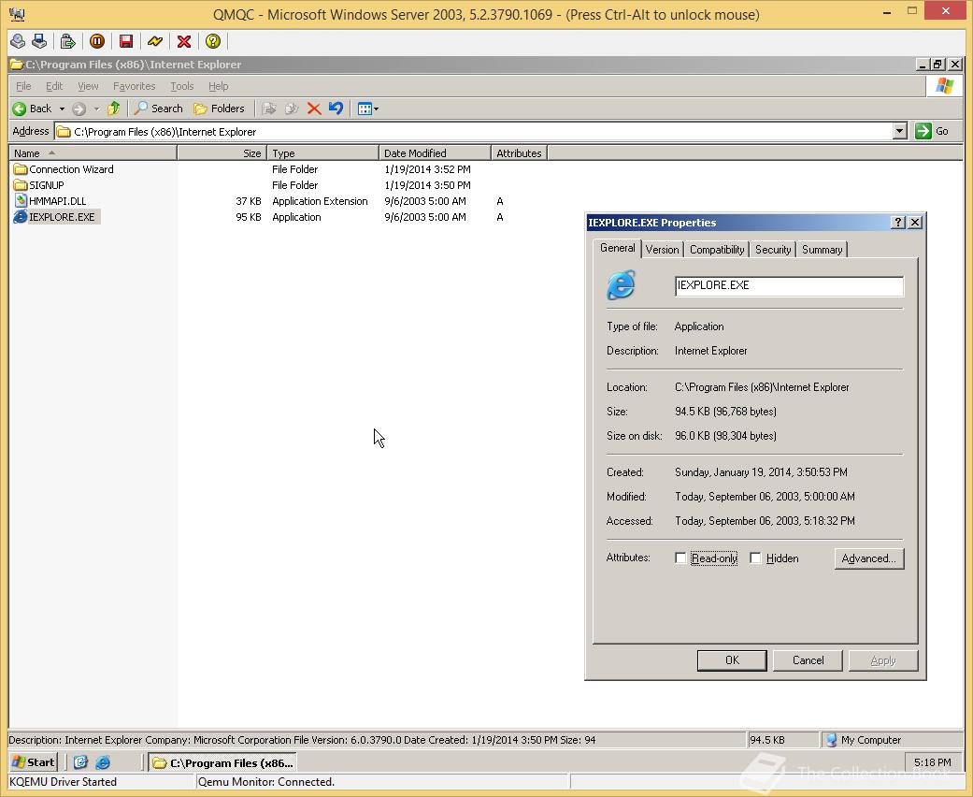Open Search pane in Explorer toolbar

[159, 109]
